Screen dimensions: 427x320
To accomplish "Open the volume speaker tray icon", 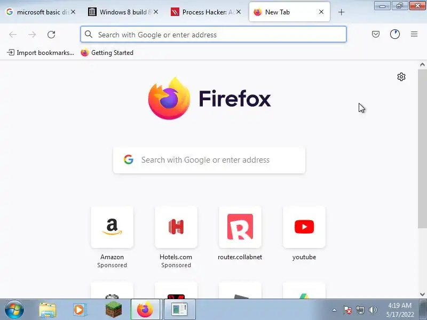I will (373, 310).
